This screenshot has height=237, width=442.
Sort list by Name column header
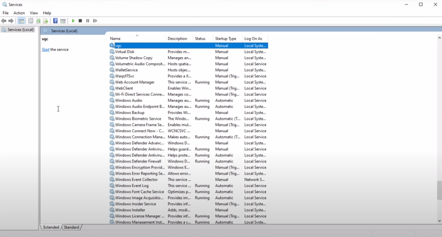137,39
